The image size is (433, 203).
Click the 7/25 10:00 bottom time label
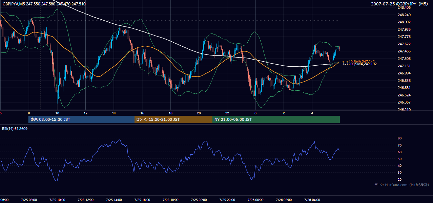coord(57,200)
